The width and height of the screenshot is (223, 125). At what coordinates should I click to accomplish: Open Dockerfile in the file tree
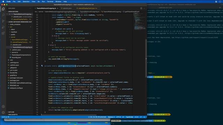[x=14, y=73]
